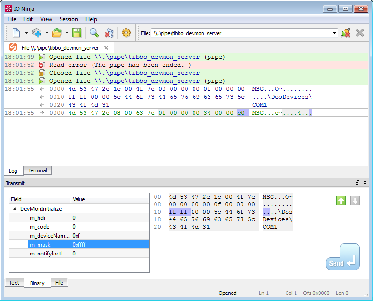Click the Clear Log icon
The image size is (373, 301).
tap(109, 33)
